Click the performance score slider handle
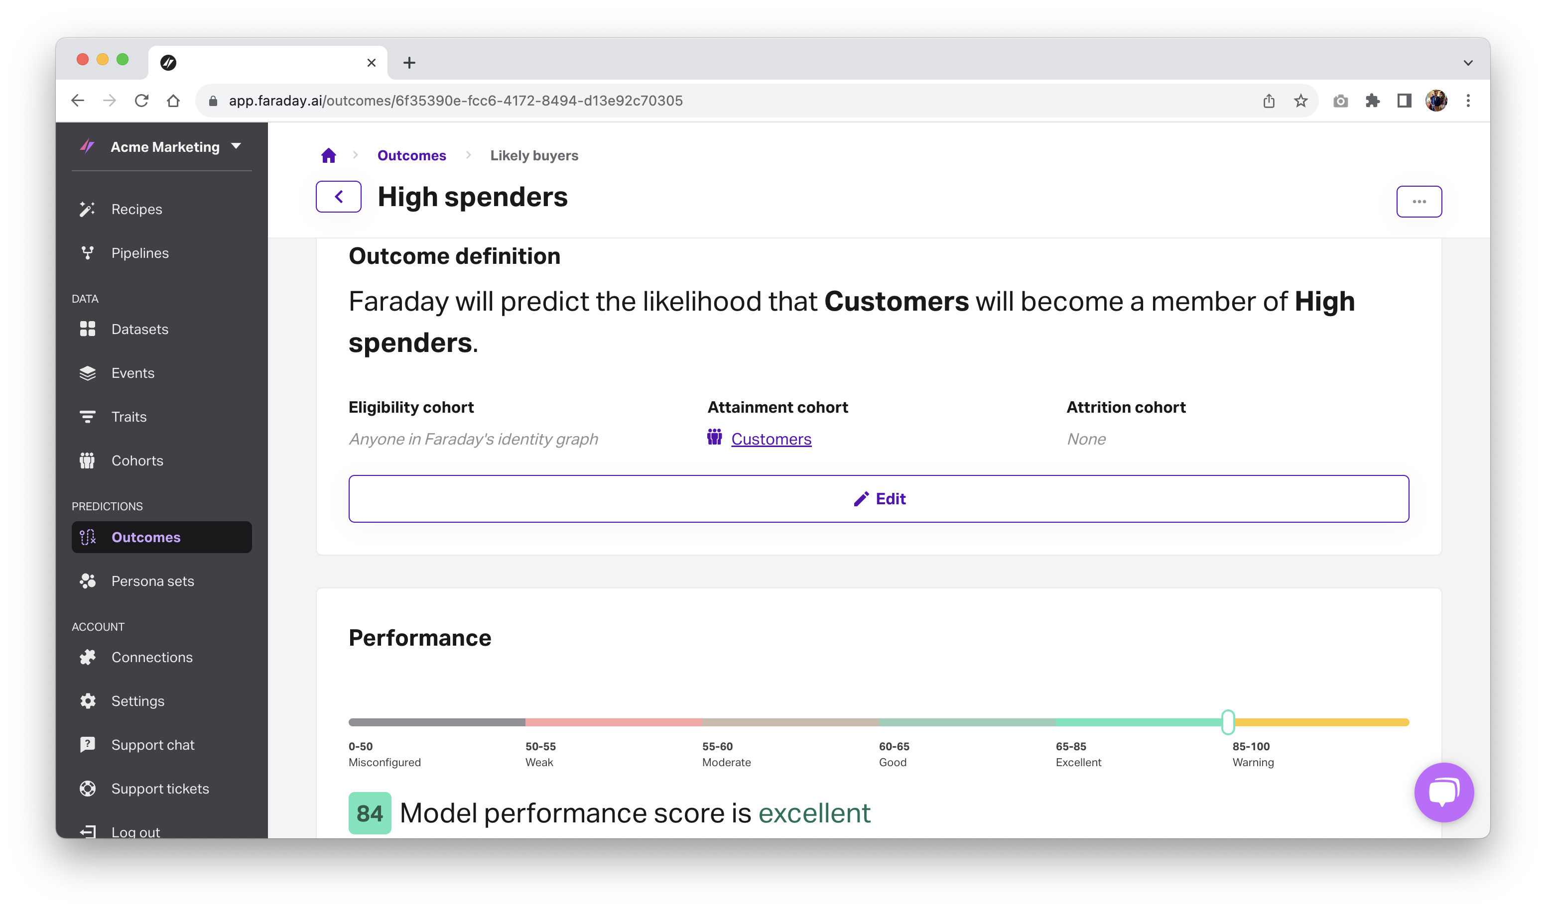Screen dimensions: 1546x912 tap(1228, 722)
